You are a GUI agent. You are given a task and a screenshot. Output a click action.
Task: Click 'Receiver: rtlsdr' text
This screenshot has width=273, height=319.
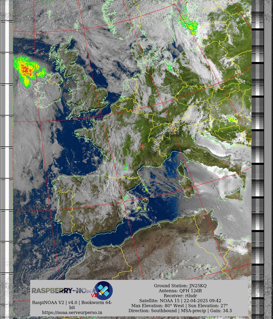point(180,296)
